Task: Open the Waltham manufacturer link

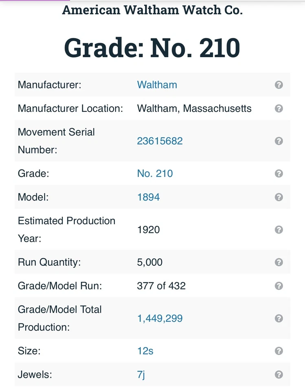Action: 157,85
